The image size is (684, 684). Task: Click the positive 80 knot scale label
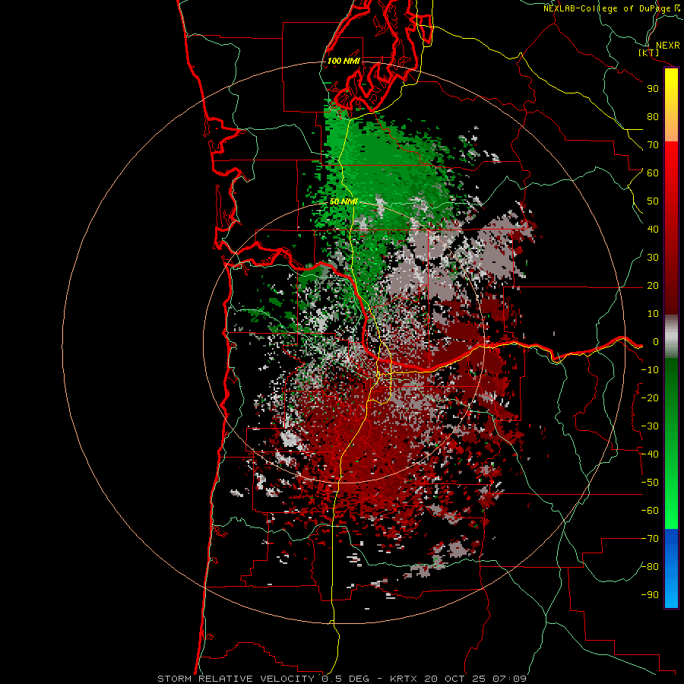tap(653, 116)
